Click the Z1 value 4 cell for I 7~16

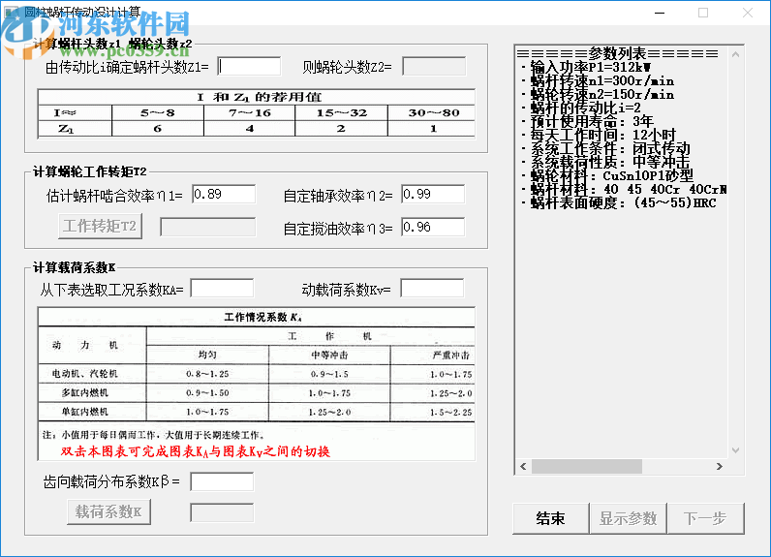(249, 129)
